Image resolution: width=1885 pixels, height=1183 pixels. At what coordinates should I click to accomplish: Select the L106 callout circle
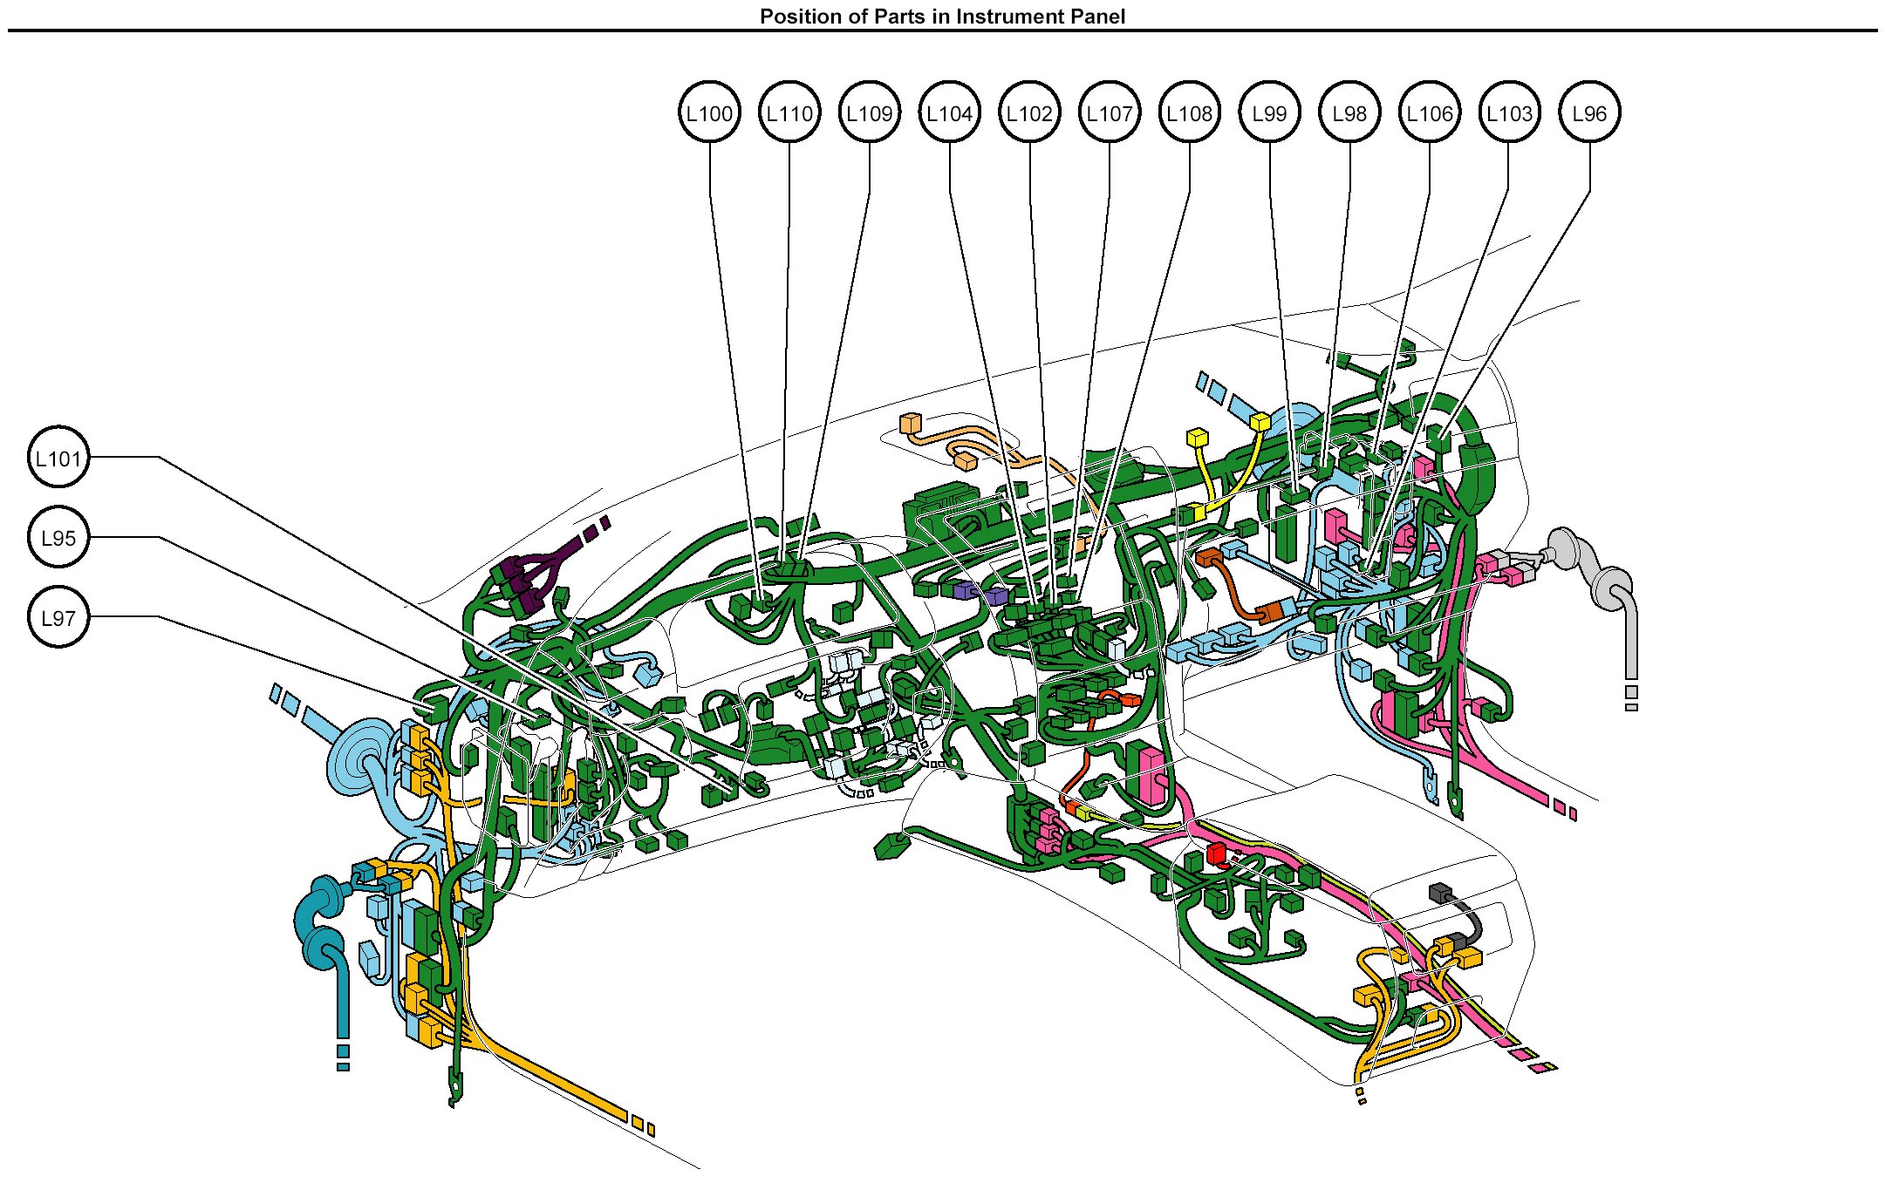tap(1430, 112)
